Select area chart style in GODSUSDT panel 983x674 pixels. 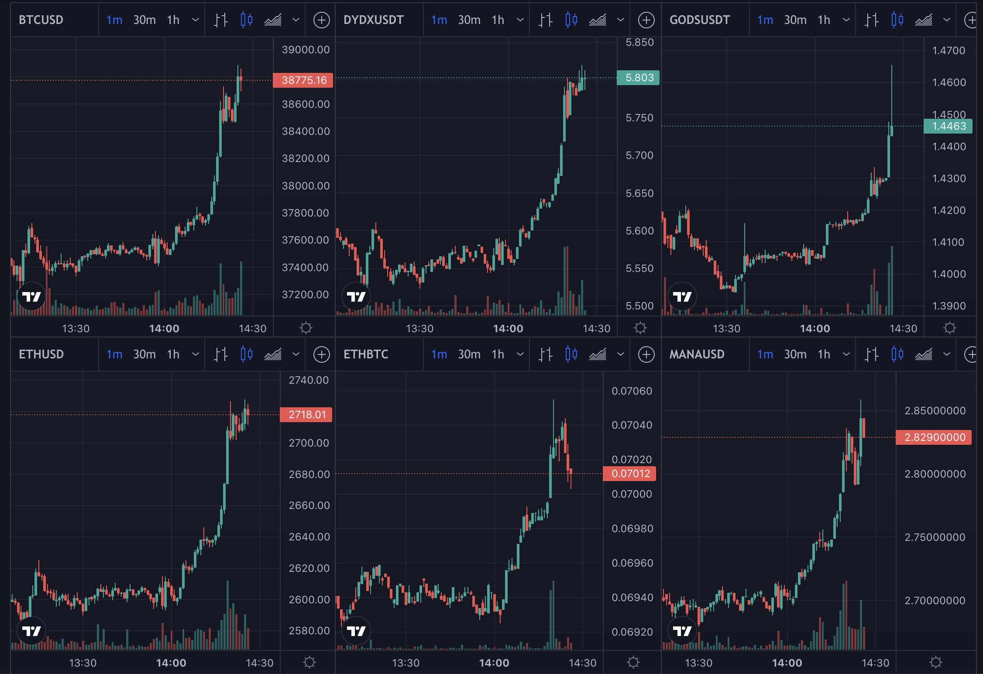[924, 20]
